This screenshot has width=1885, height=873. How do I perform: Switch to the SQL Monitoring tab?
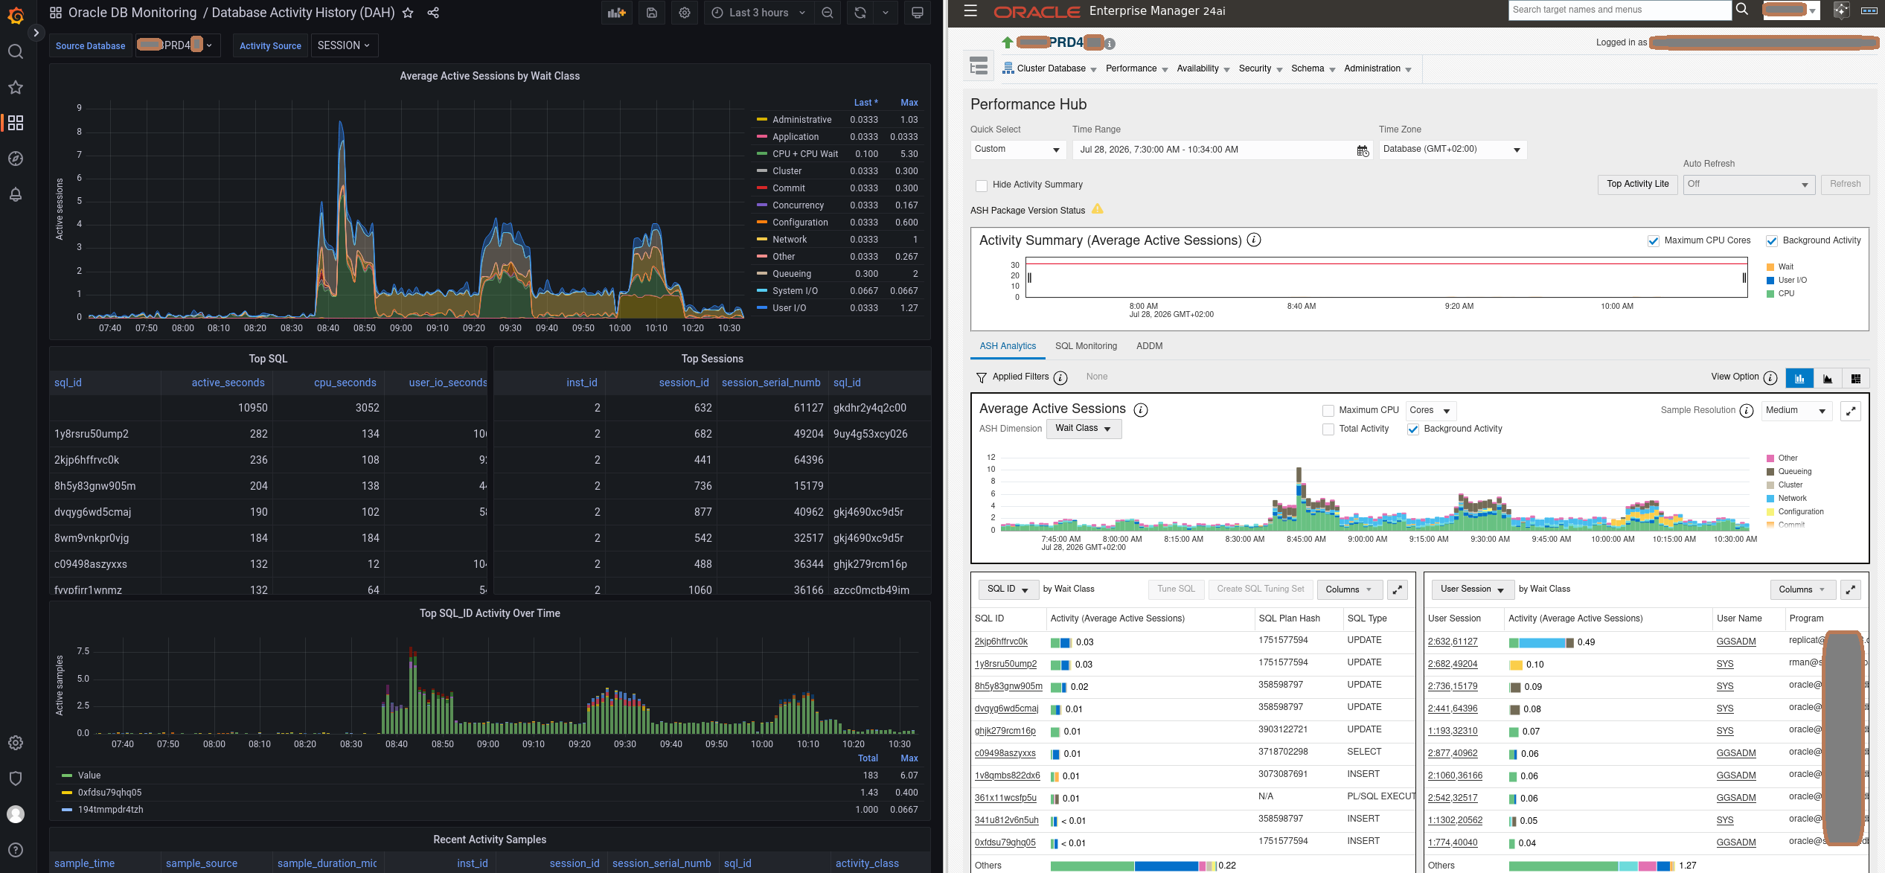coord(1086,346)
